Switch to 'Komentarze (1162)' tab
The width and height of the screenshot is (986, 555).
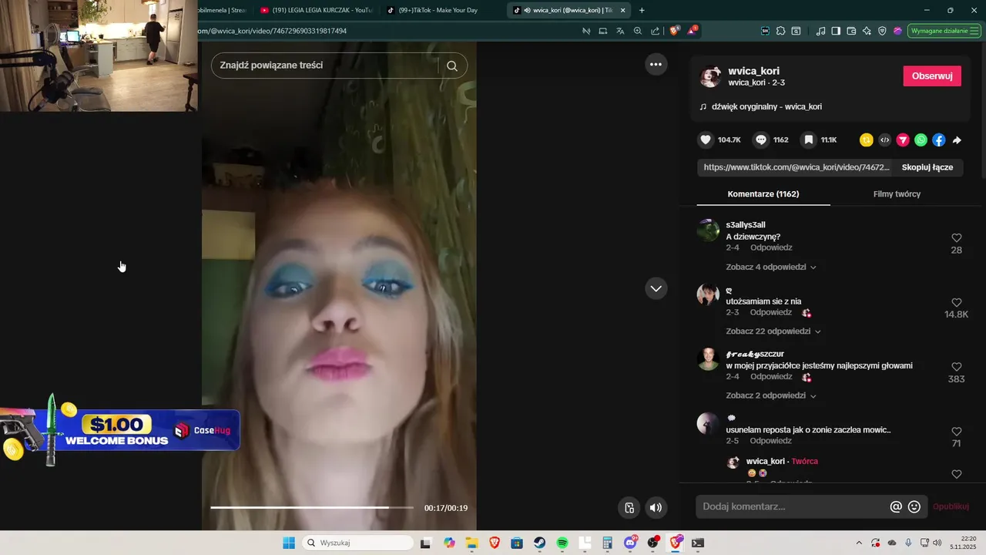click(x=763, y=194)
